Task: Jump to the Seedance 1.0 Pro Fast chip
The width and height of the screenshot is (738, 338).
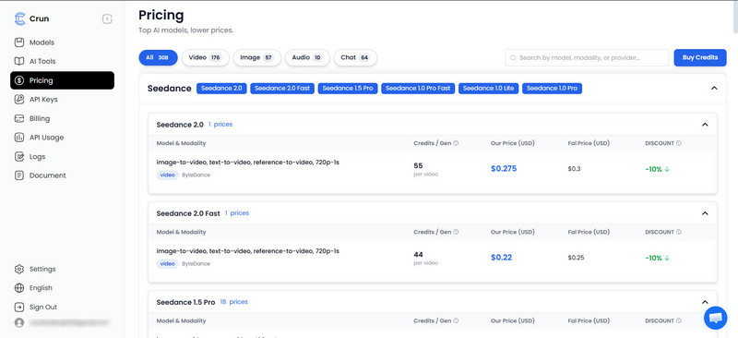Action: click(418, 88)
